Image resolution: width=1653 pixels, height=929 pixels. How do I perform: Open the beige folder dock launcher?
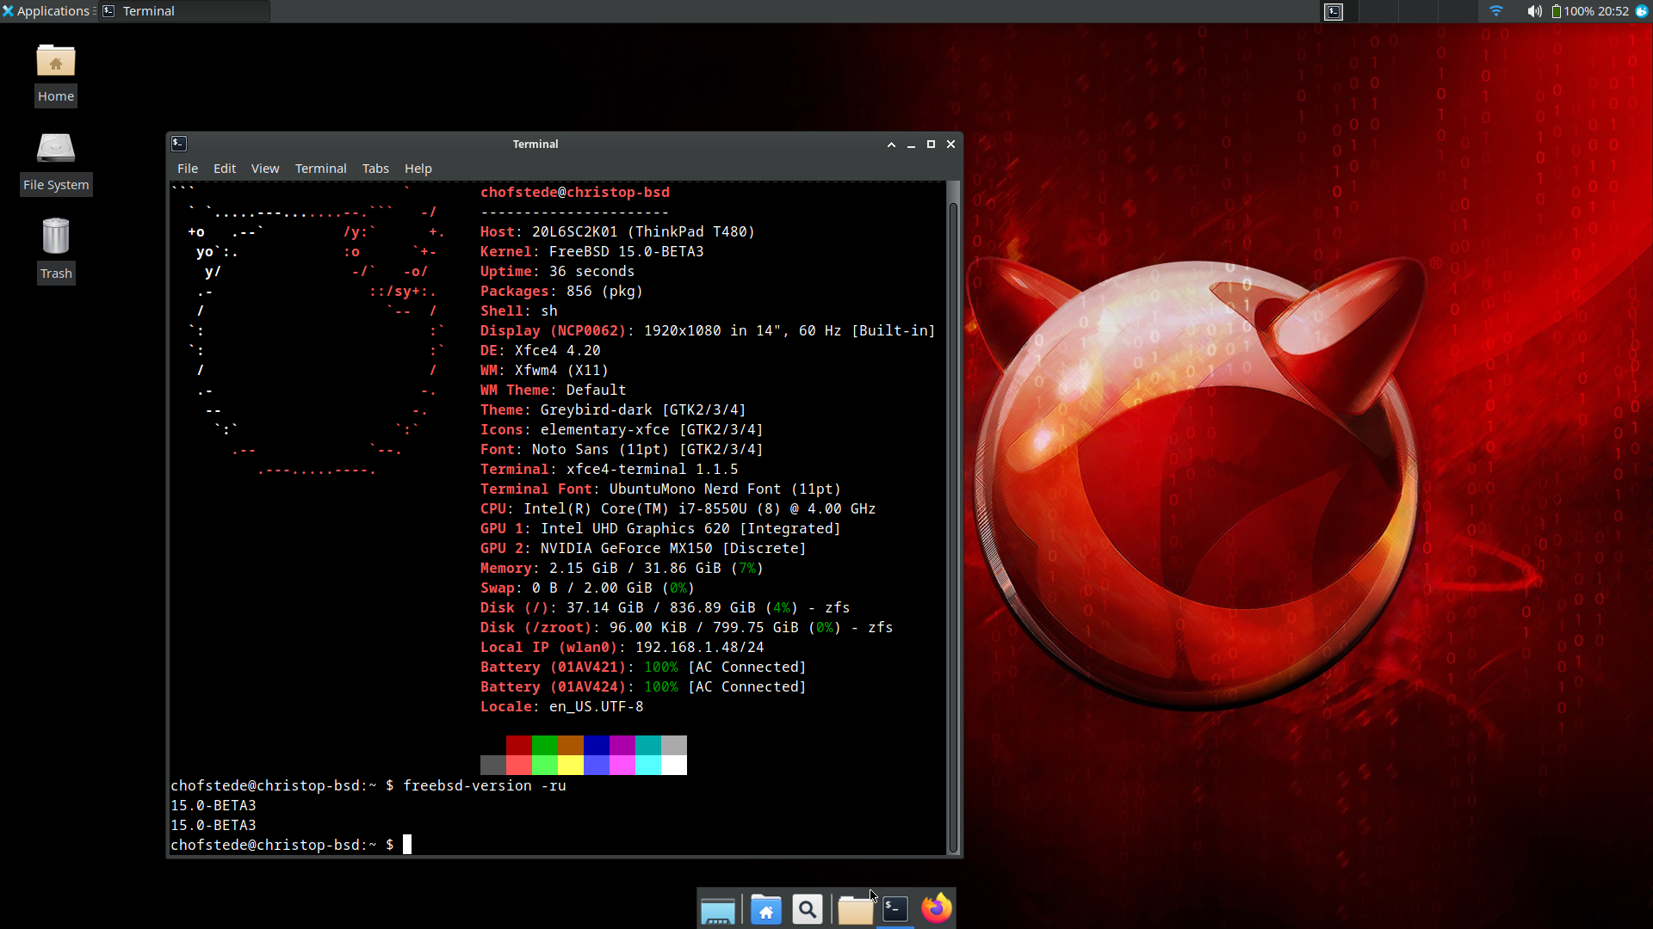tap(854, 910)
